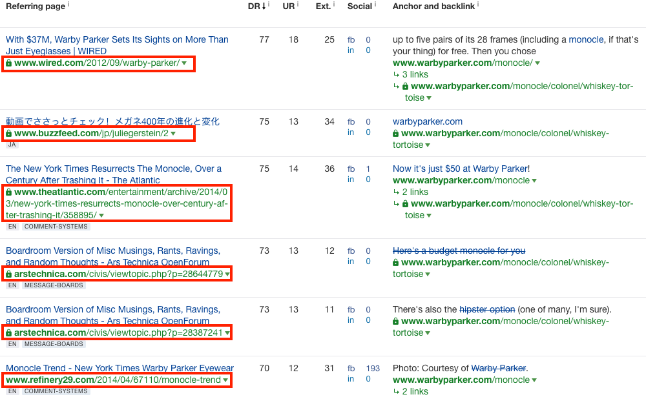This screenshot has width=646, height=399.
Task: Open arstechnica.com viewtopic p=28644779 URL
Action: [x=118, y=274]
